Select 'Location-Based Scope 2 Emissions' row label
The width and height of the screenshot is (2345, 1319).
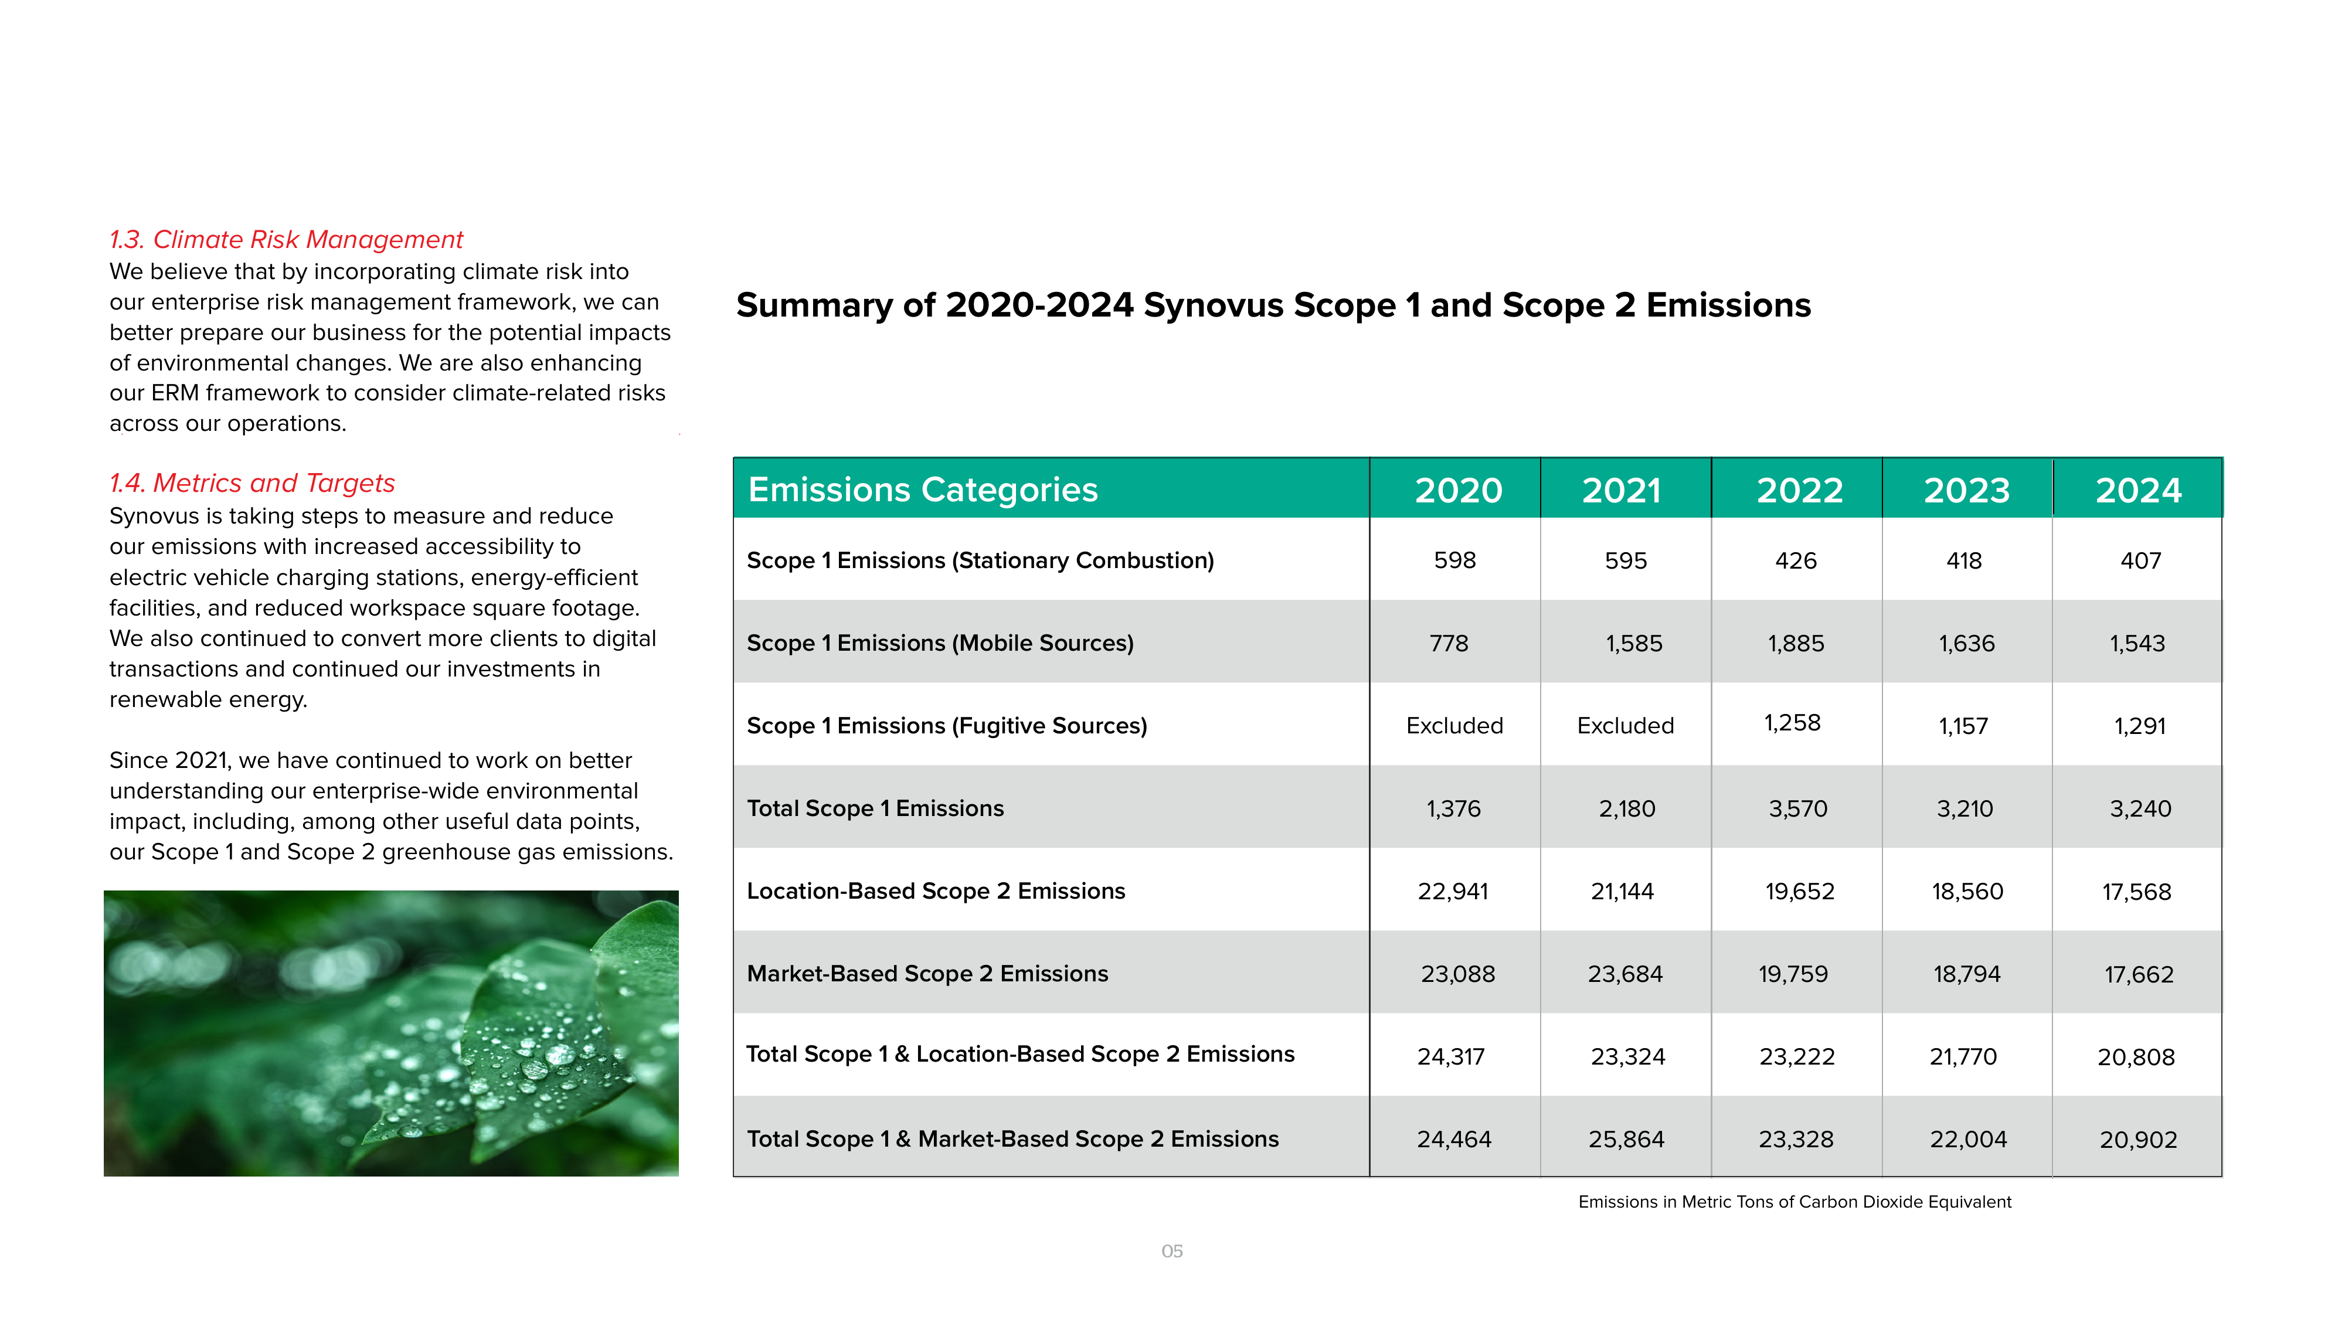(936, 891)
